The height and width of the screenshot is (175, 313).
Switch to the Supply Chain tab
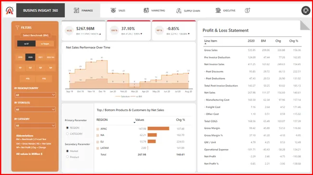(x=188, y=11)
